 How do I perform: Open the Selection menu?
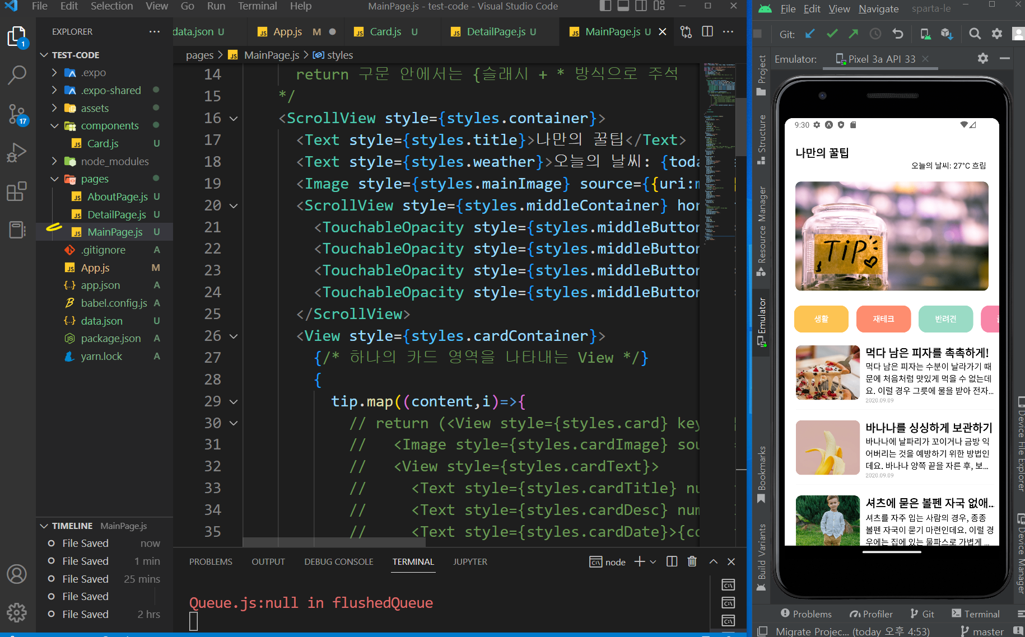[x=112, y=6]
